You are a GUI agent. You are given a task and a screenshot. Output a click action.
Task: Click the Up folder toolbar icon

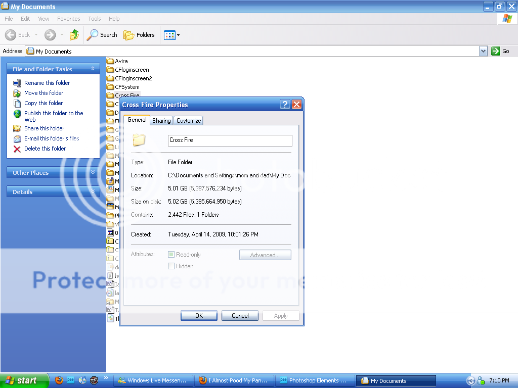coord(74,35)
